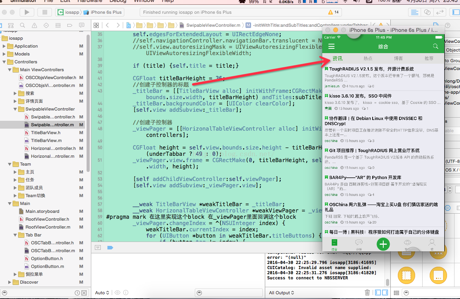Go back in editor history

click(107, 25)
